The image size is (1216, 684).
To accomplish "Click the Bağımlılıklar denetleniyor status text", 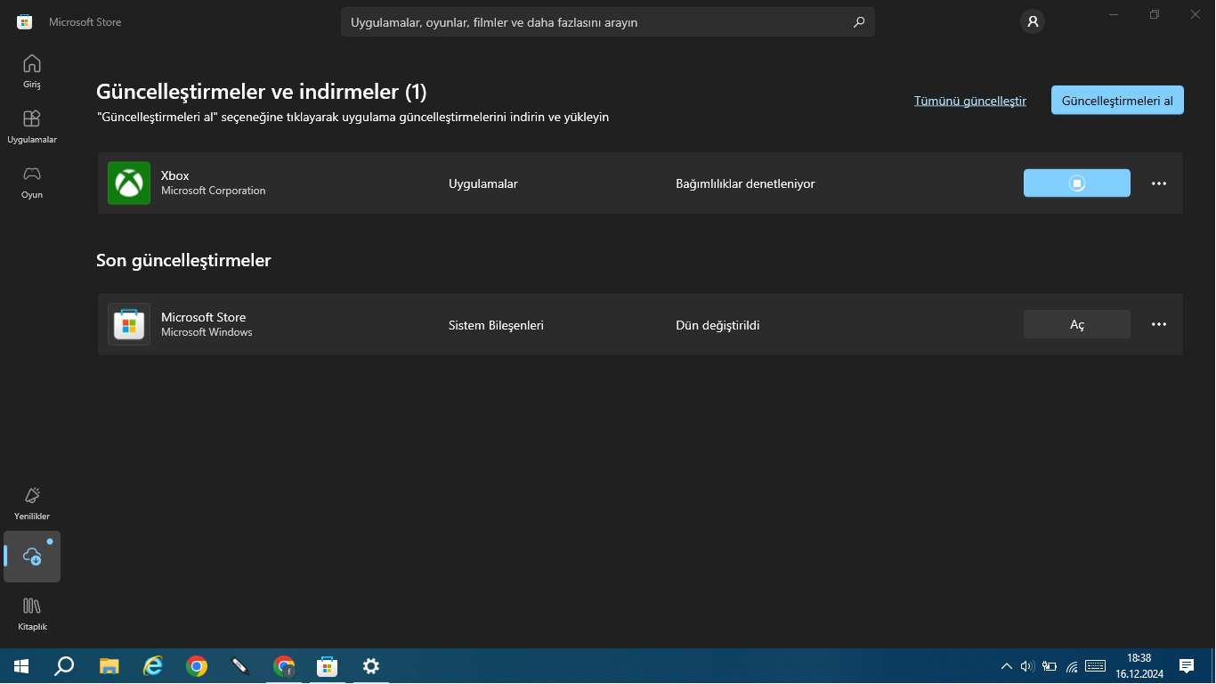I will [745, 183].
